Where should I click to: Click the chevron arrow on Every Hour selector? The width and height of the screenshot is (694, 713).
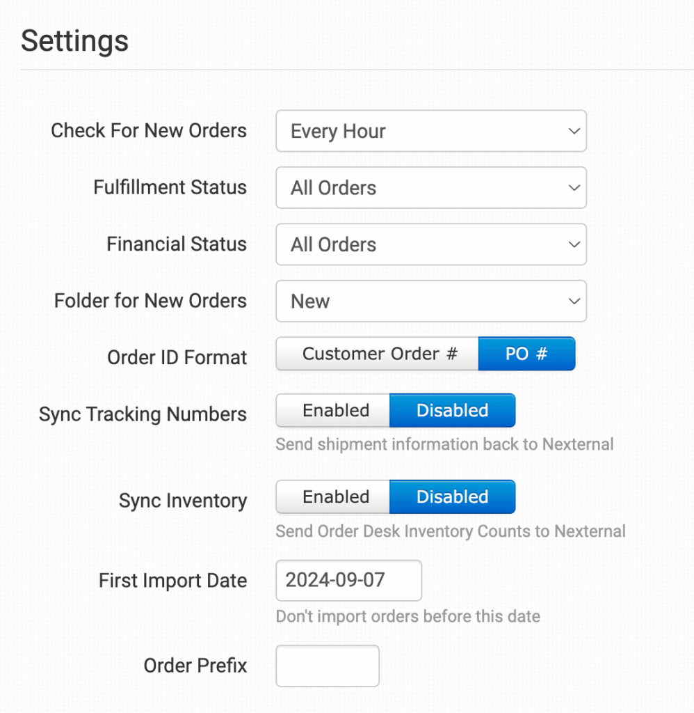pos(574,131)
